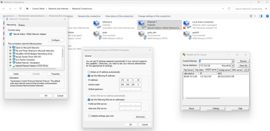Select the Local Area Connection adapter icon
Viewport: 270px width, 131px height.
pos(187,25)
